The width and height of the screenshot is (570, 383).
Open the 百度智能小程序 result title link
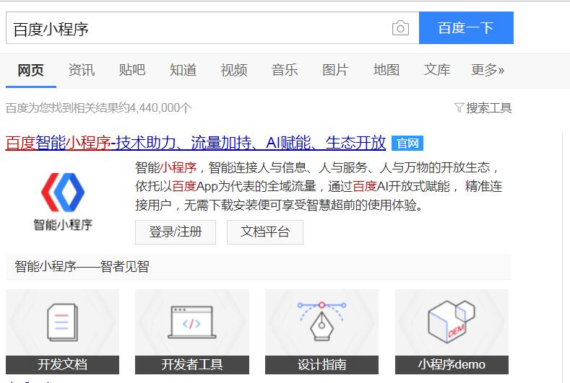point(196,143)
